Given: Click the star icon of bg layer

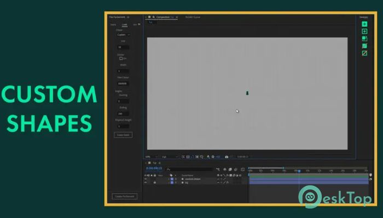Looking at the screenshot, I should (x=182, y=183).
